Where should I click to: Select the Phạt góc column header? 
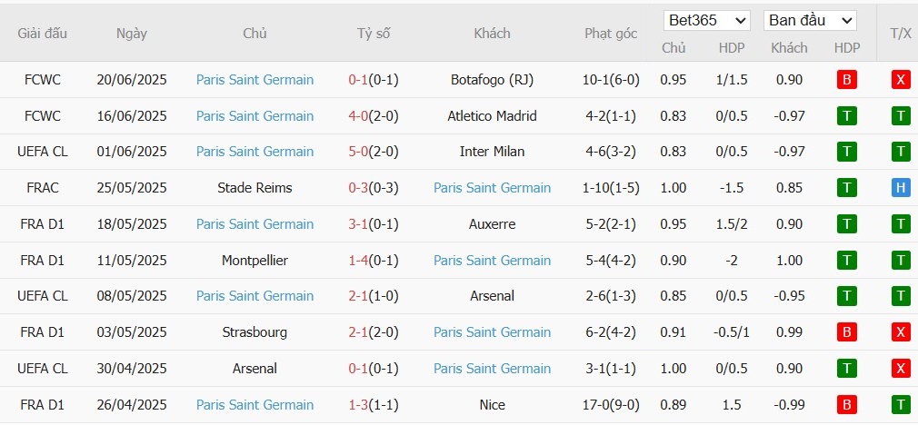click(611, 34)
